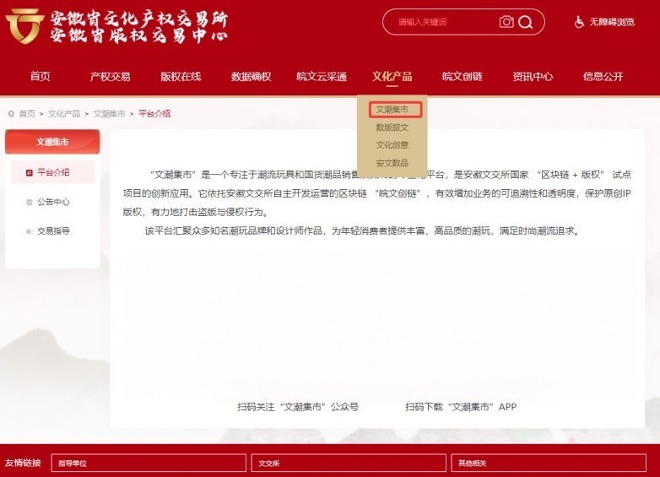Viewport: 660px width, 477px height.
Task: Open the 数据确权 navigation item
Action: click(x=251, y=76)
